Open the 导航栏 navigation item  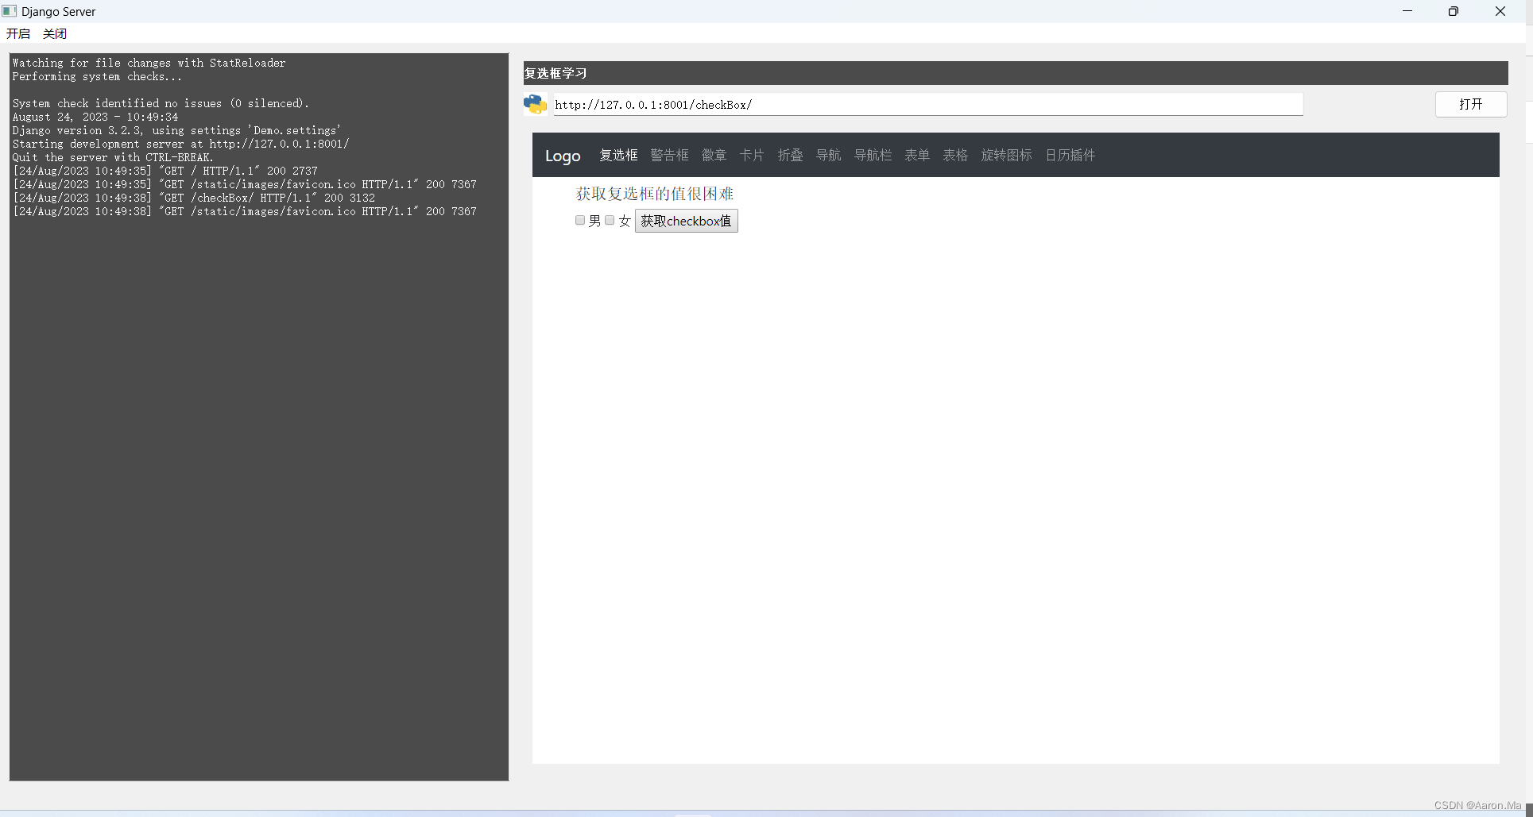pos(873,155)
